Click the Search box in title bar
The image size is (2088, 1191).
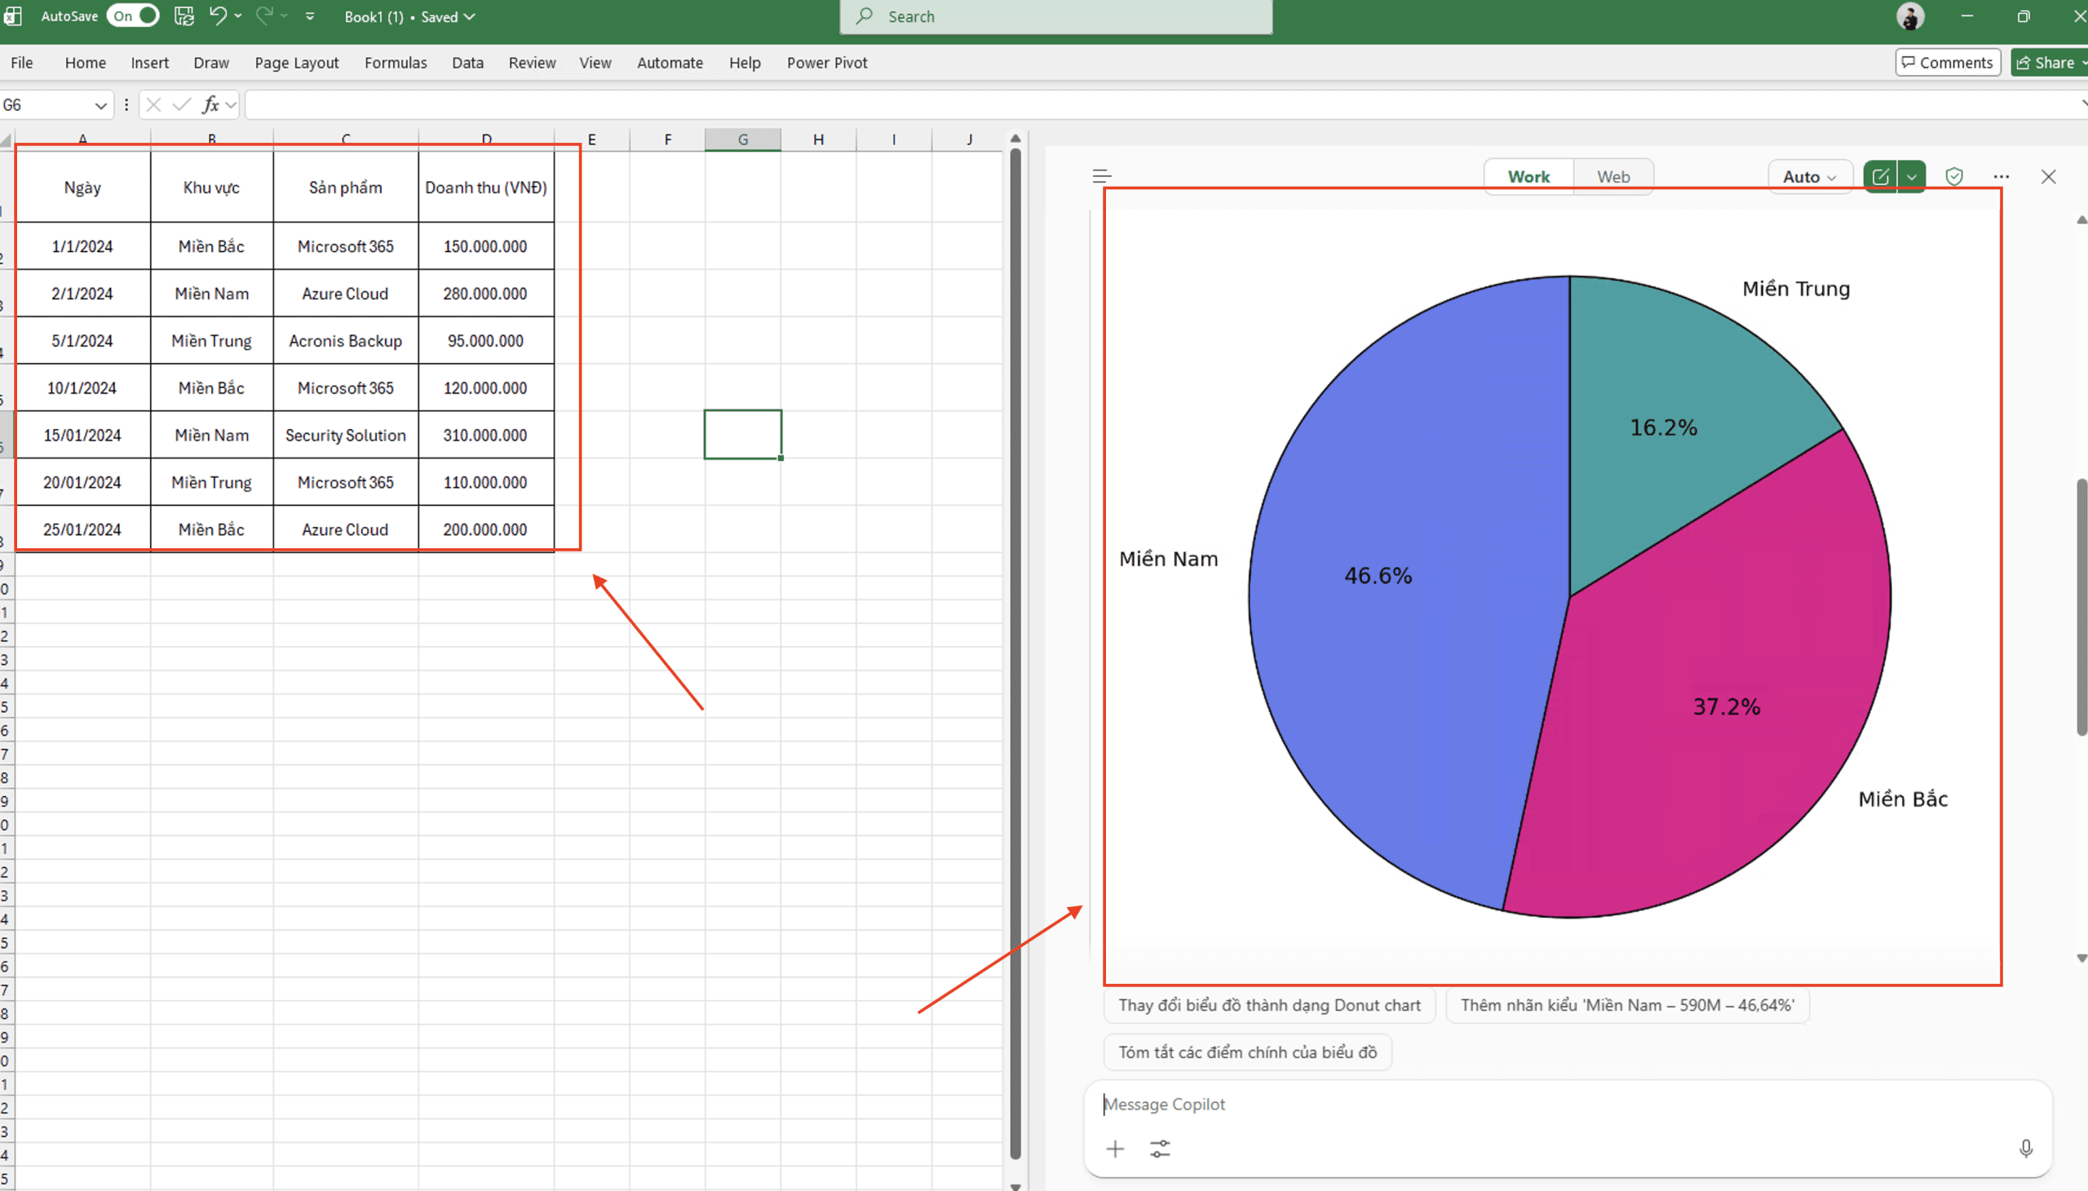(1055, 16)
